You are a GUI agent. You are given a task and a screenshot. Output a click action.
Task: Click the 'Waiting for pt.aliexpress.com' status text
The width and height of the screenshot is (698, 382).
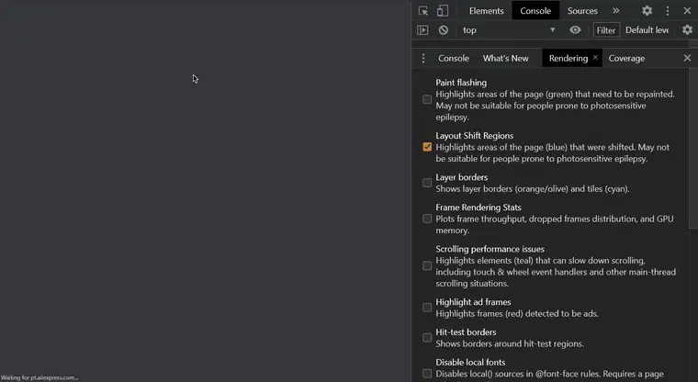tap(39, 377)
